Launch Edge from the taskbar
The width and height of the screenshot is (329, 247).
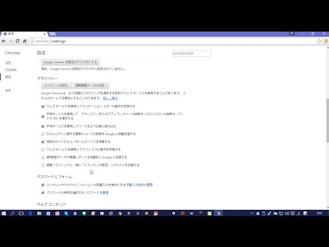pyautogui.click(x=30, y=213)
